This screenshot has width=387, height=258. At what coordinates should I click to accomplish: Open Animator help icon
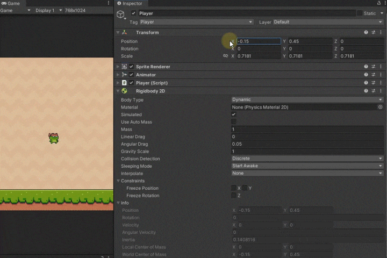(x=366, y=75)
